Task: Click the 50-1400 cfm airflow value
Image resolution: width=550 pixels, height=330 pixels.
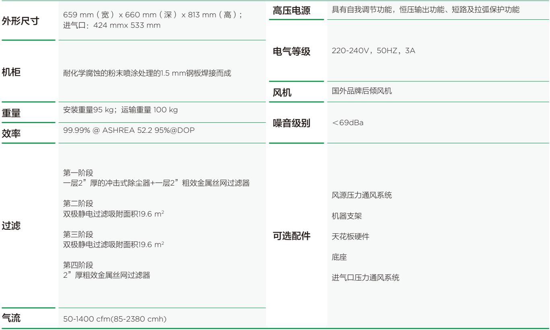Action: click(115, 320)
